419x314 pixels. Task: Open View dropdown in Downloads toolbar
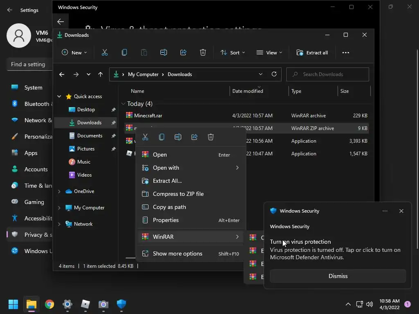(x=269, y=53)
